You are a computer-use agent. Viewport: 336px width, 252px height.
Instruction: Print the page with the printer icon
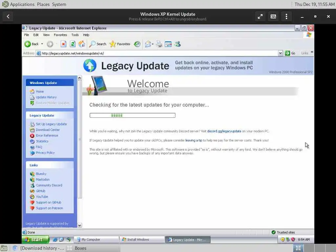pyautogui.click(x=159, y=44)
